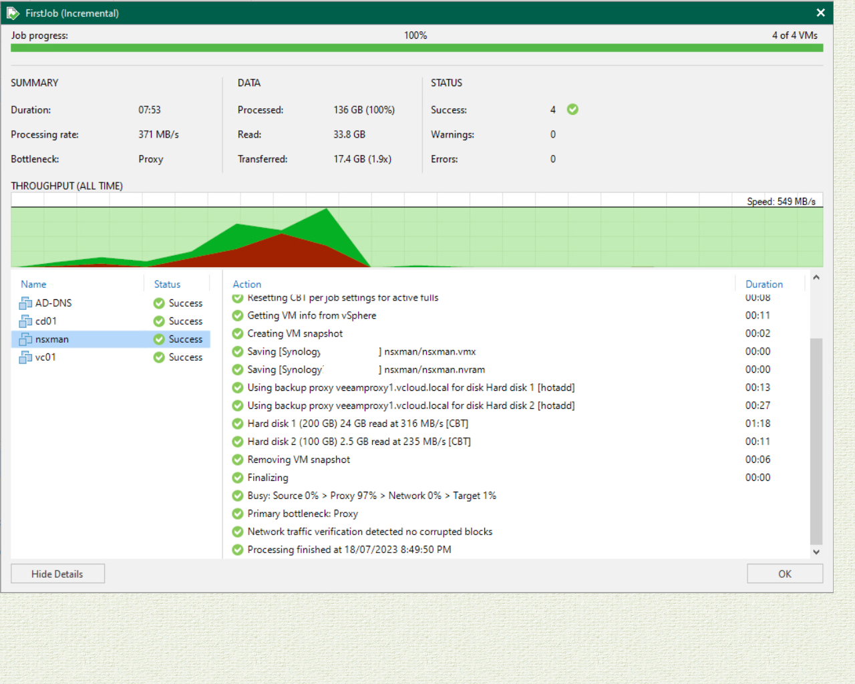Click 'Removing VM snapshot' text
The width and height of the screenshot is (855, 684).
[x=299, y=460]
